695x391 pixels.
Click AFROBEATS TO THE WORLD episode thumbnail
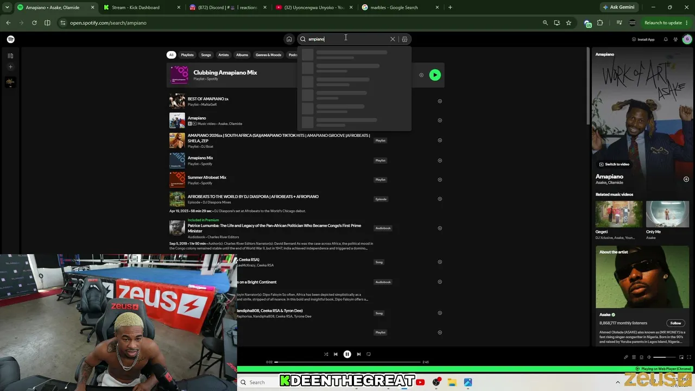(177, 199)
